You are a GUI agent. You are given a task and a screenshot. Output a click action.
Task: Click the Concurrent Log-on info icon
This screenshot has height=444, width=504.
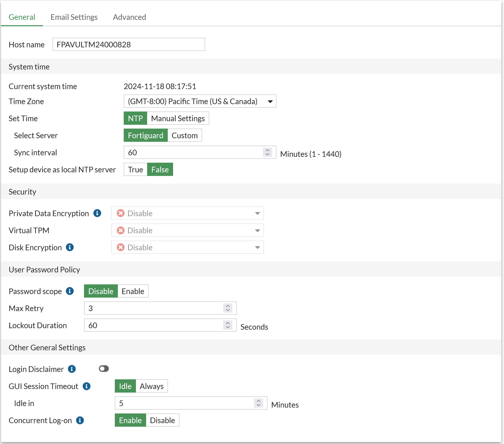click(x=80, y=421)
